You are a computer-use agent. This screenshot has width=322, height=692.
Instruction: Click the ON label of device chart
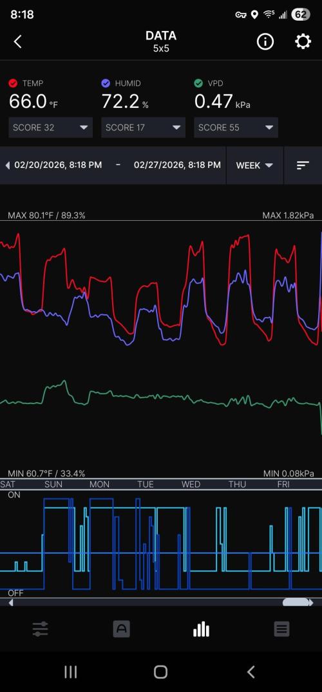coord(14,495)
